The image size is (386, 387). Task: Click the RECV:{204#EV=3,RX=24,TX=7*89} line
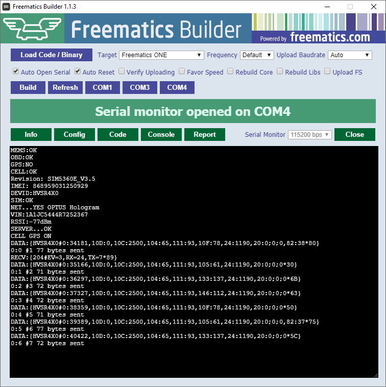point(64,257)
